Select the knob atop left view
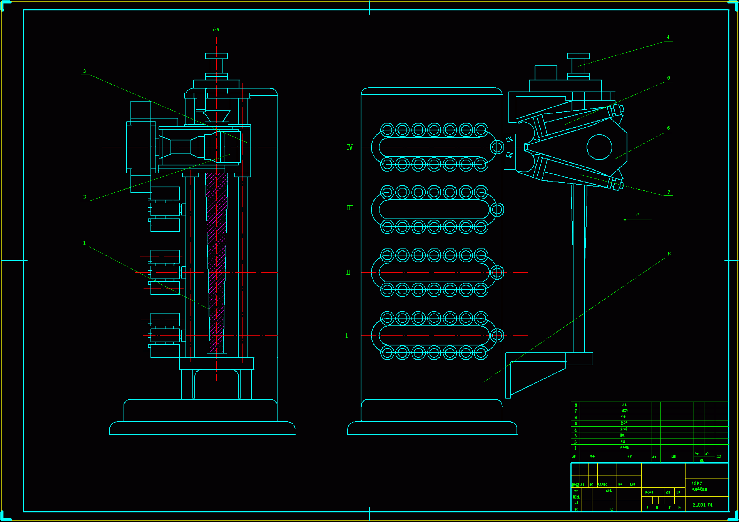 [x=216, y=56]
